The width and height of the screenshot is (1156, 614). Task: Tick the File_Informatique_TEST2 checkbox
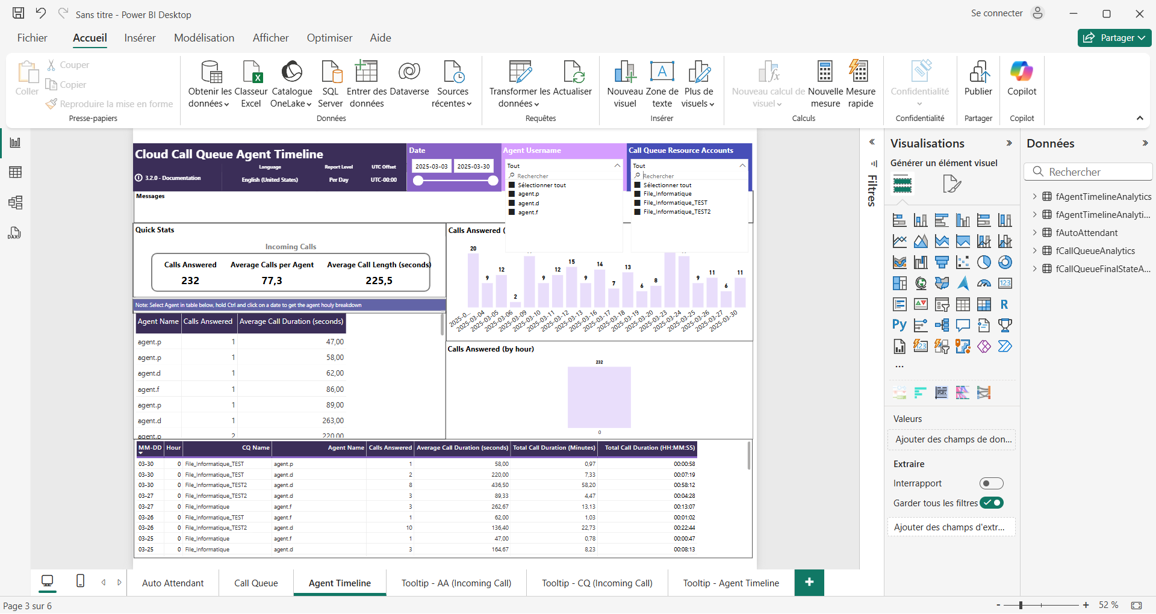tap(638, 212)
